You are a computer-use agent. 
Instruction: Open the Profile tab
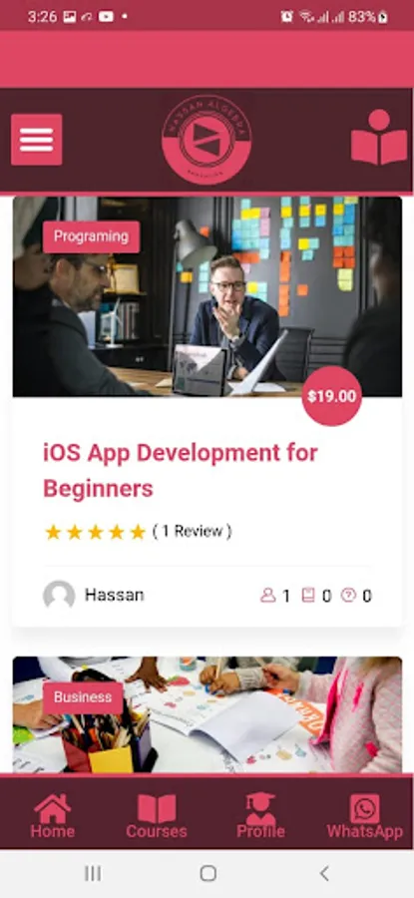click(x=260, y=816)
